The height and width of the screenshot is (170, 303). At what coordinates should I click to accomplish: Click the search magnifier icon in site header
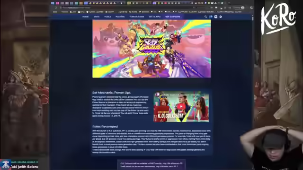coord(205,17)
